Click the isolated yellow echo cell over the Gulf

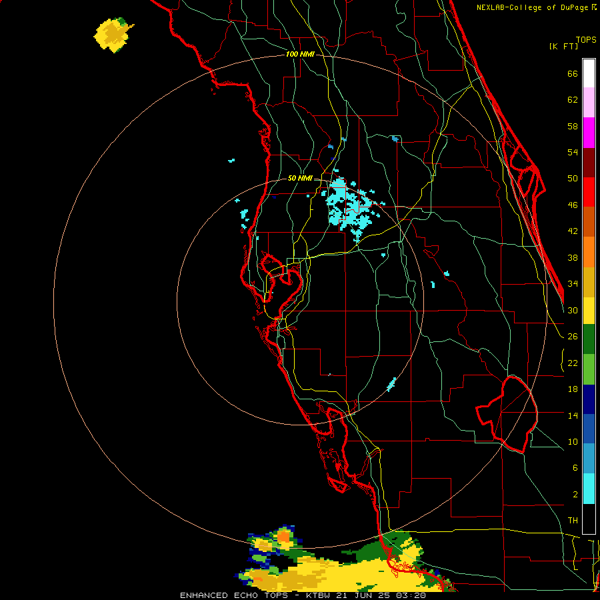[x=113, y=35]
